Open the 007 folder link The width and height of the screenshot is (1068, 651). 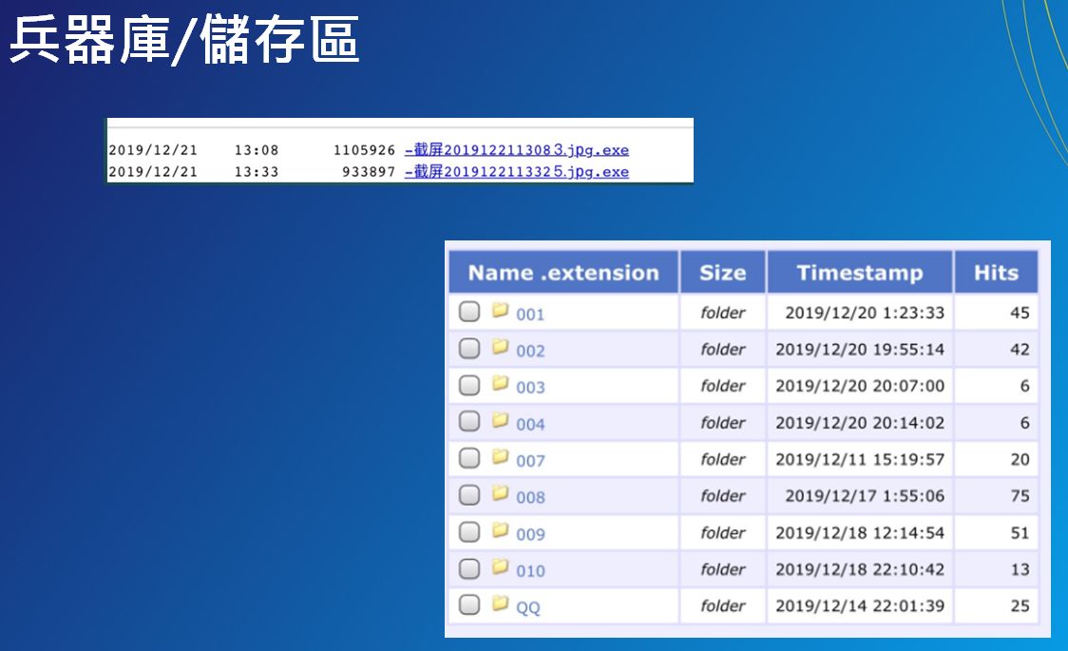click(x=530, y=461)
